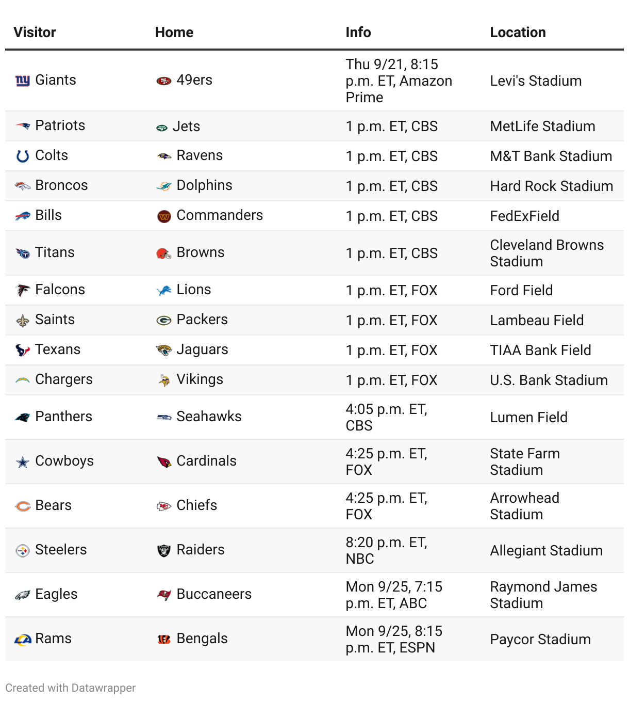The height and width of the screenshot is (701, 629).
Task: Click the Vikings logo icon
Action: [164, 380]
